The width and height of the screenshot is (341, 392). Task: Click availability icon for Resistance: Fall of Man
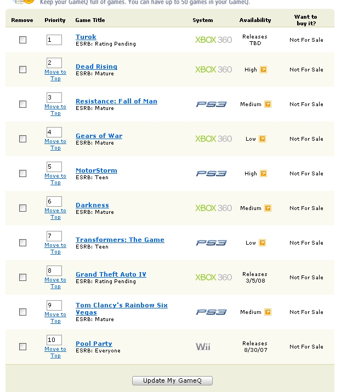[x=268, y=104]
